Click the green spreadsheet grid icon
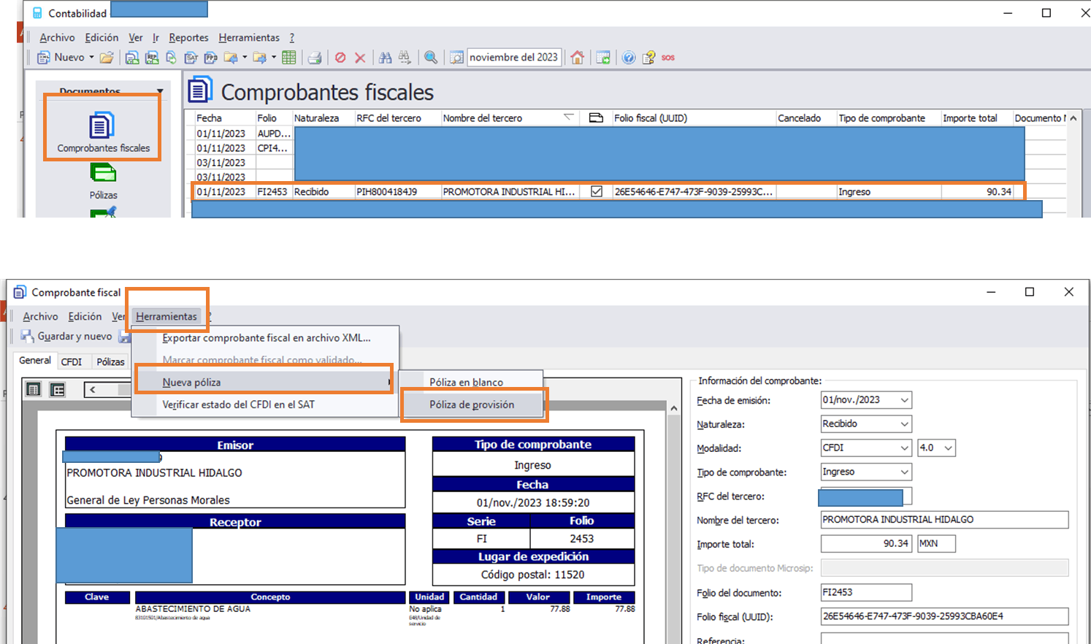Image resolution: width=1091 pixels, height=644 pixels. pyautogui.click(x=289, y=58)
